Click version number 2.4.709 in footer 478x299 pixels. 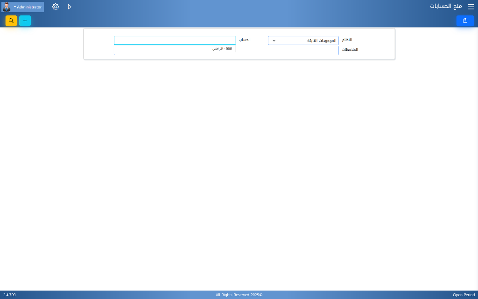tap(9, 295)
